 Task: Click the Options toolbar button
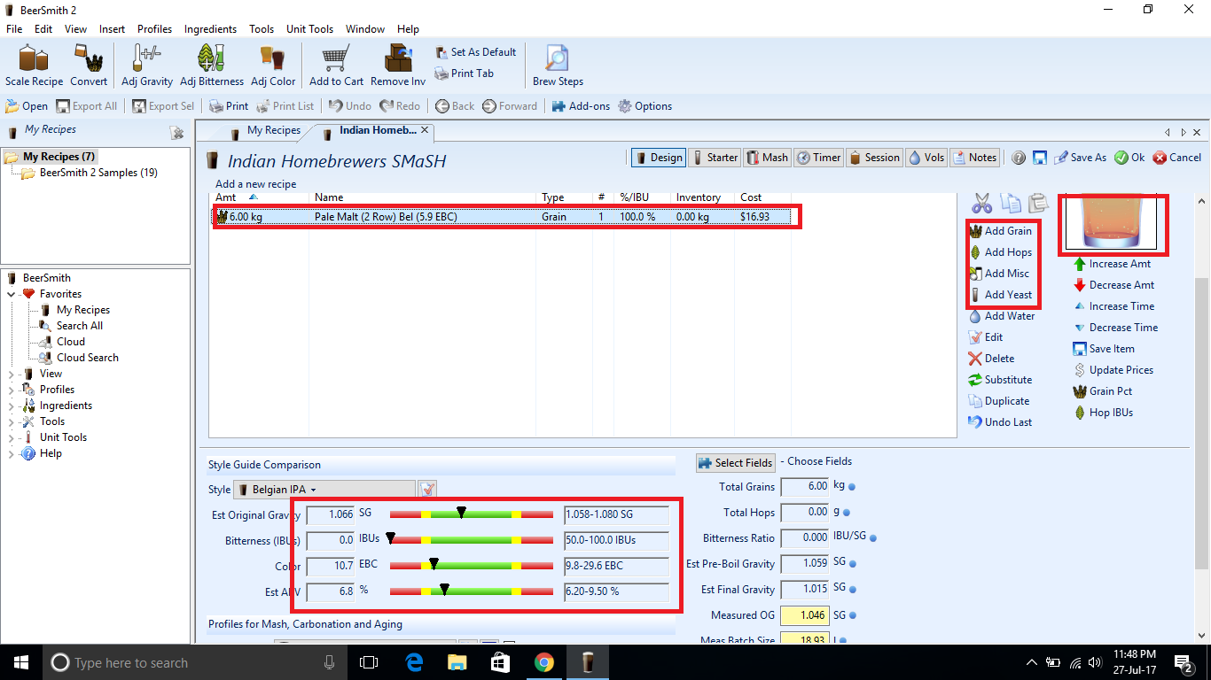click(645, 106)
